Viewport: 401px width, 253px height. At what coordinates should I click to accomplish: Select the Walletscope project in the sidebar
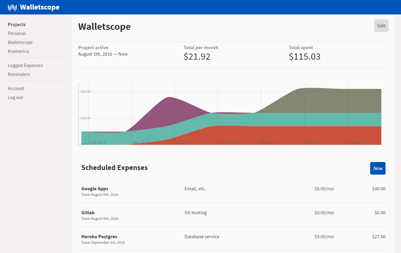point(20,42)
